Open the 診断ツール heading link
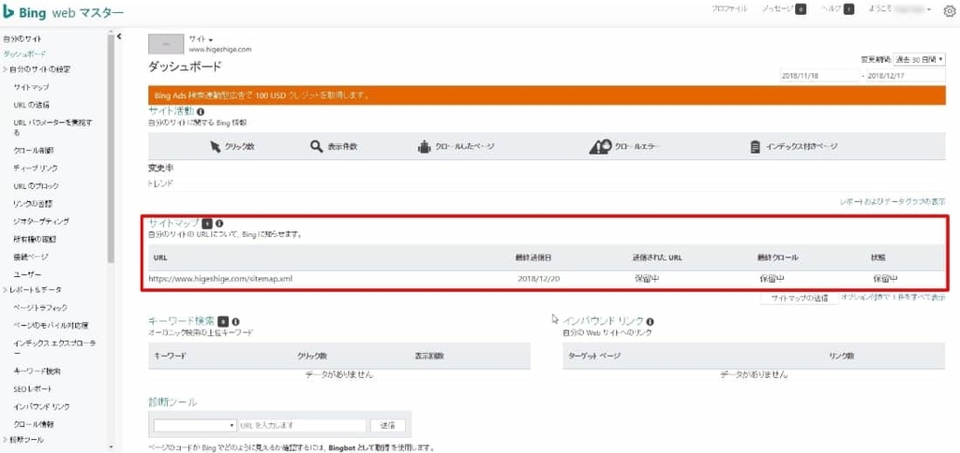960x453 pixels. (x=172, y=402)
